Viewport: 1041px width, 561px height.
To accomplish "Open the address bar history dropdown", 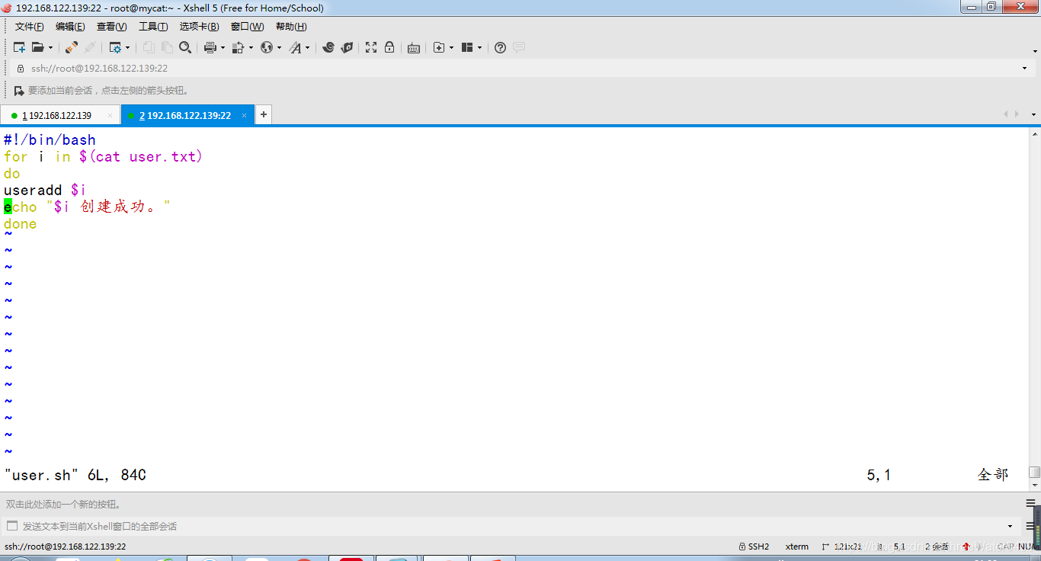I will pyautogui.click(x=1024, y=69).
